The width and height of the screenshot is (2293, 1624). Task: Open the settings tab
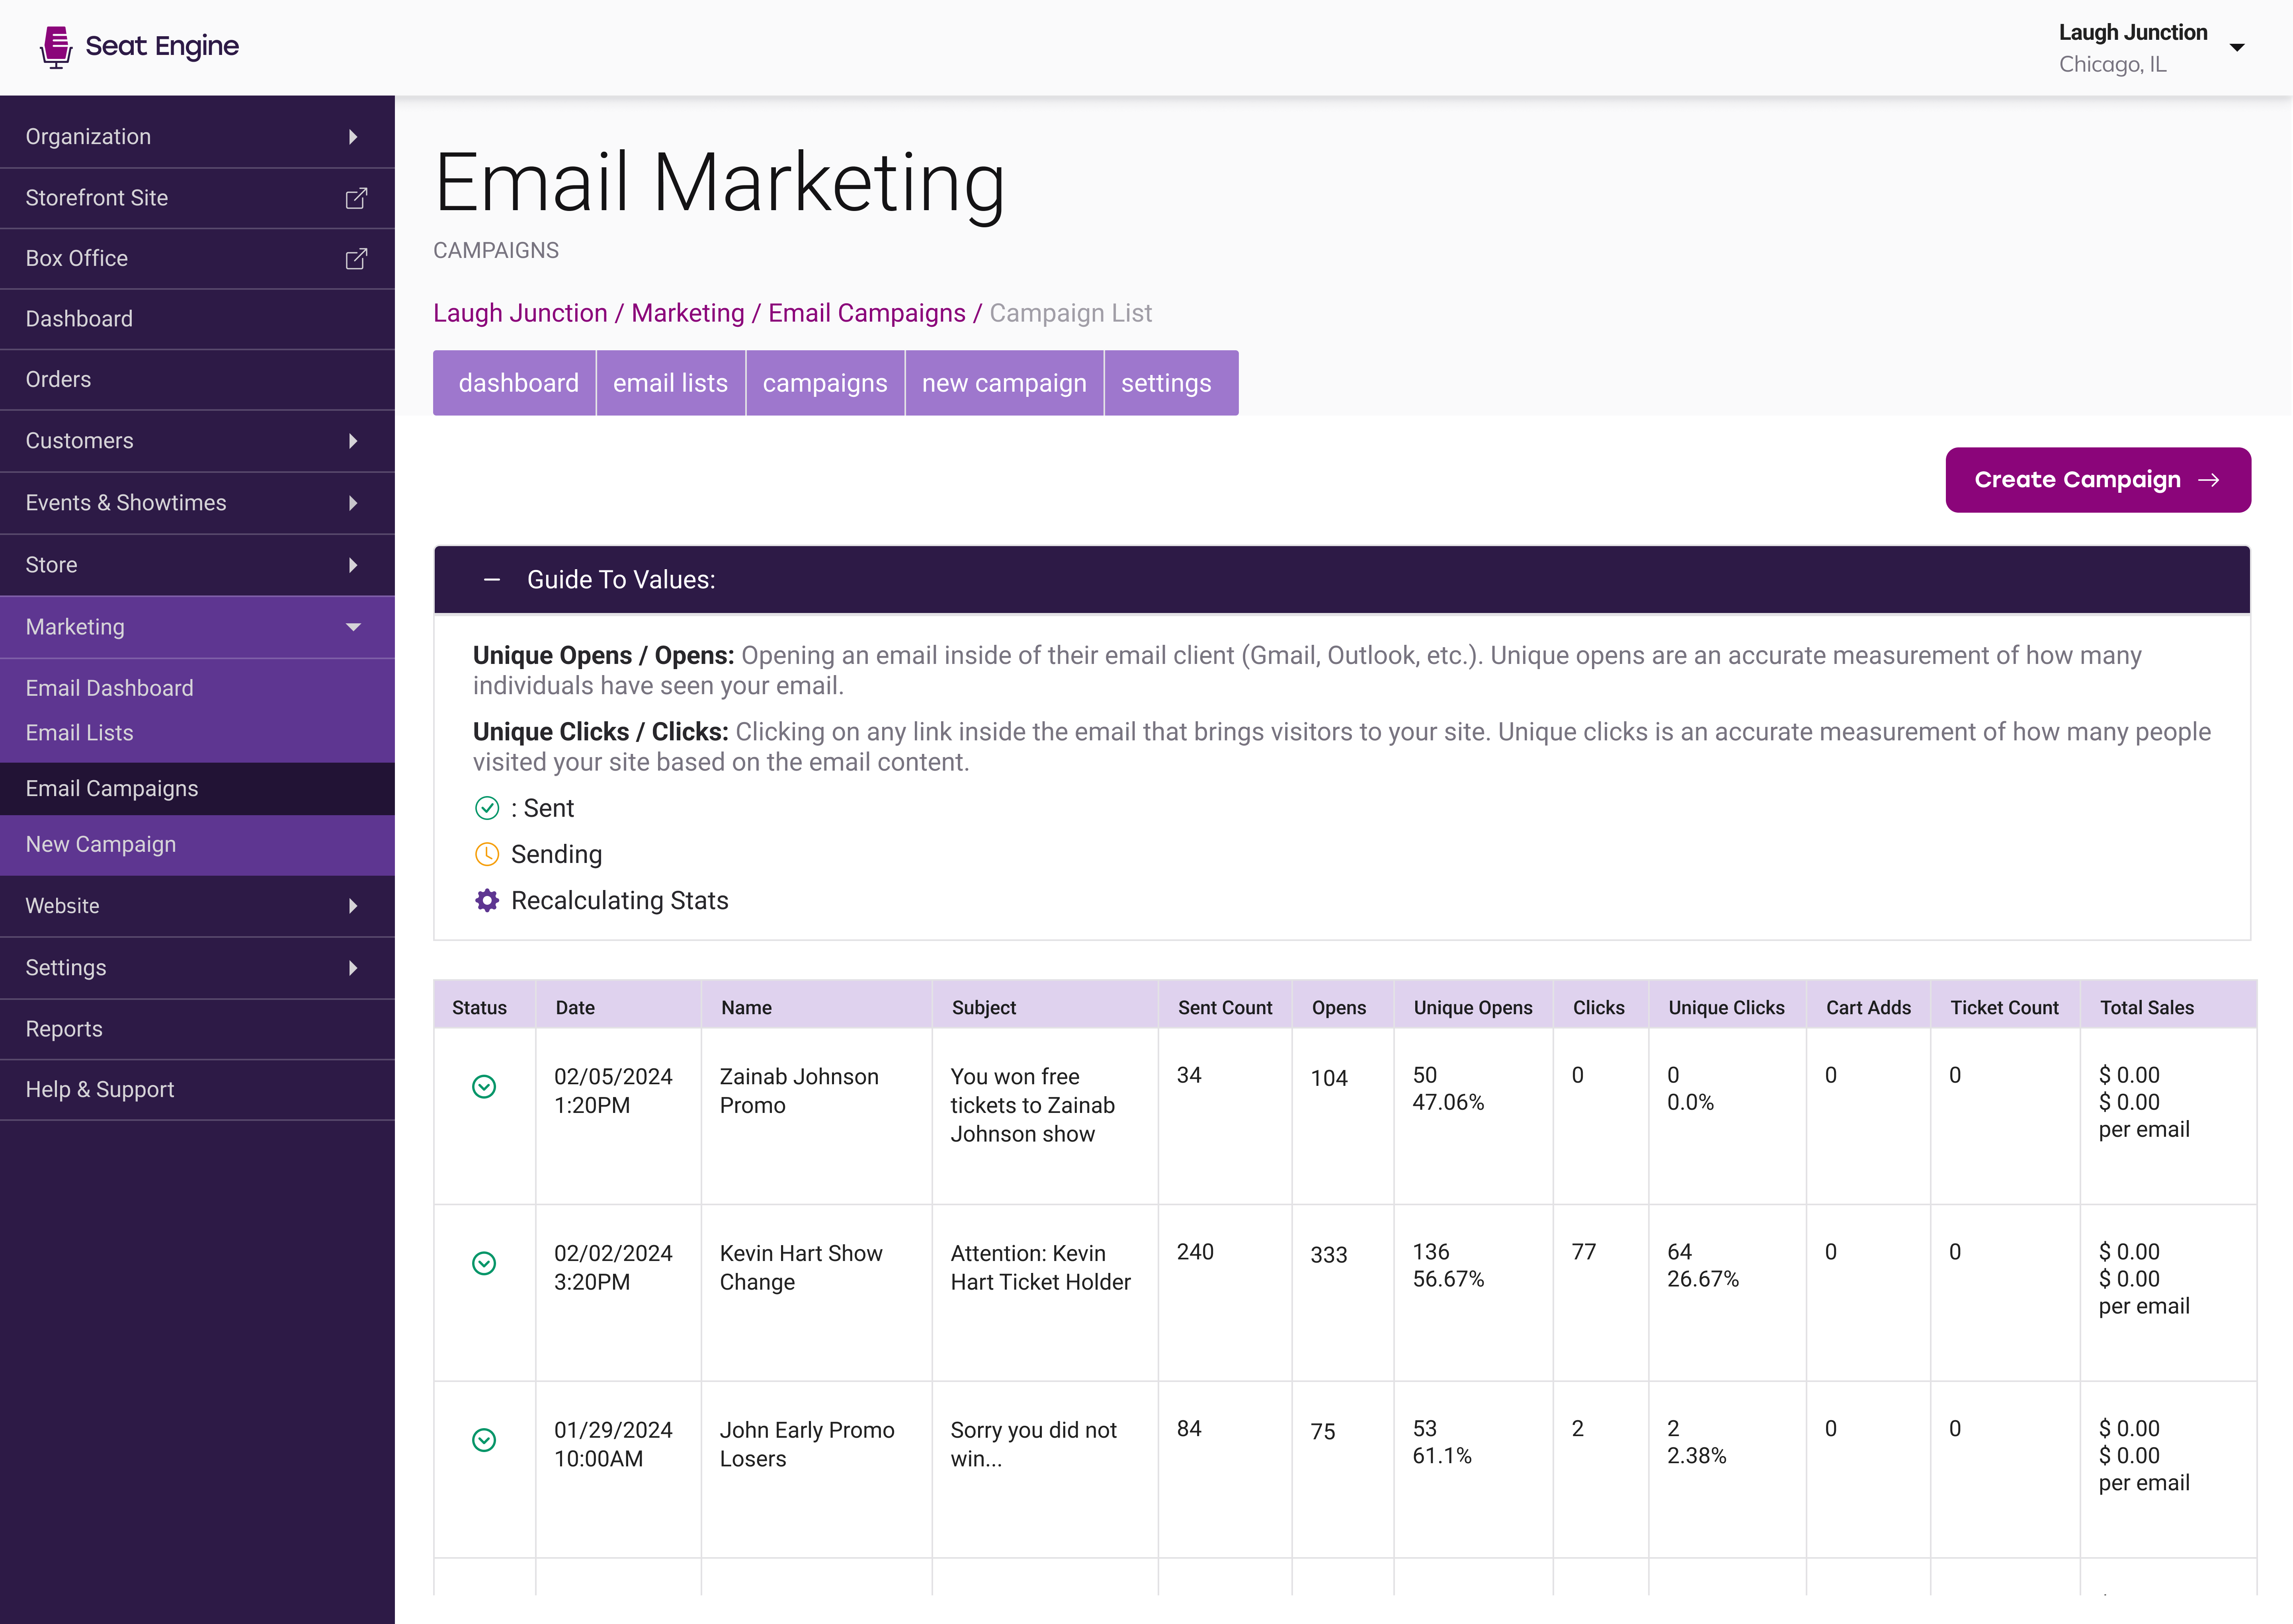click(x=1166, y=382)
